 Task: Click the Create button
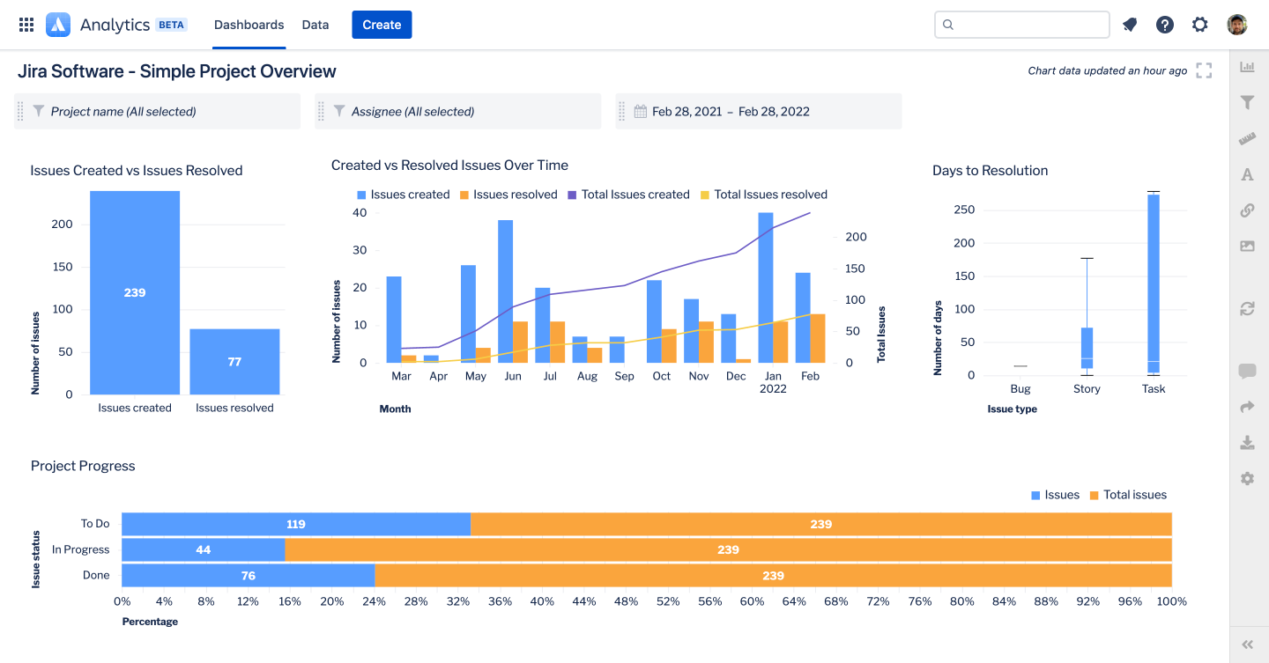[382, 25]
